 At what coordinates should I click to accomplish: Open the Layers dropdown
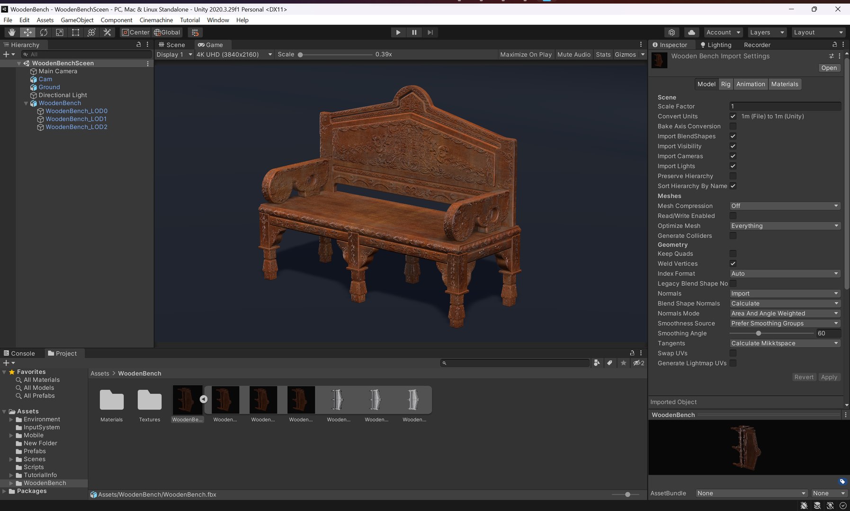tap(767, 32)
